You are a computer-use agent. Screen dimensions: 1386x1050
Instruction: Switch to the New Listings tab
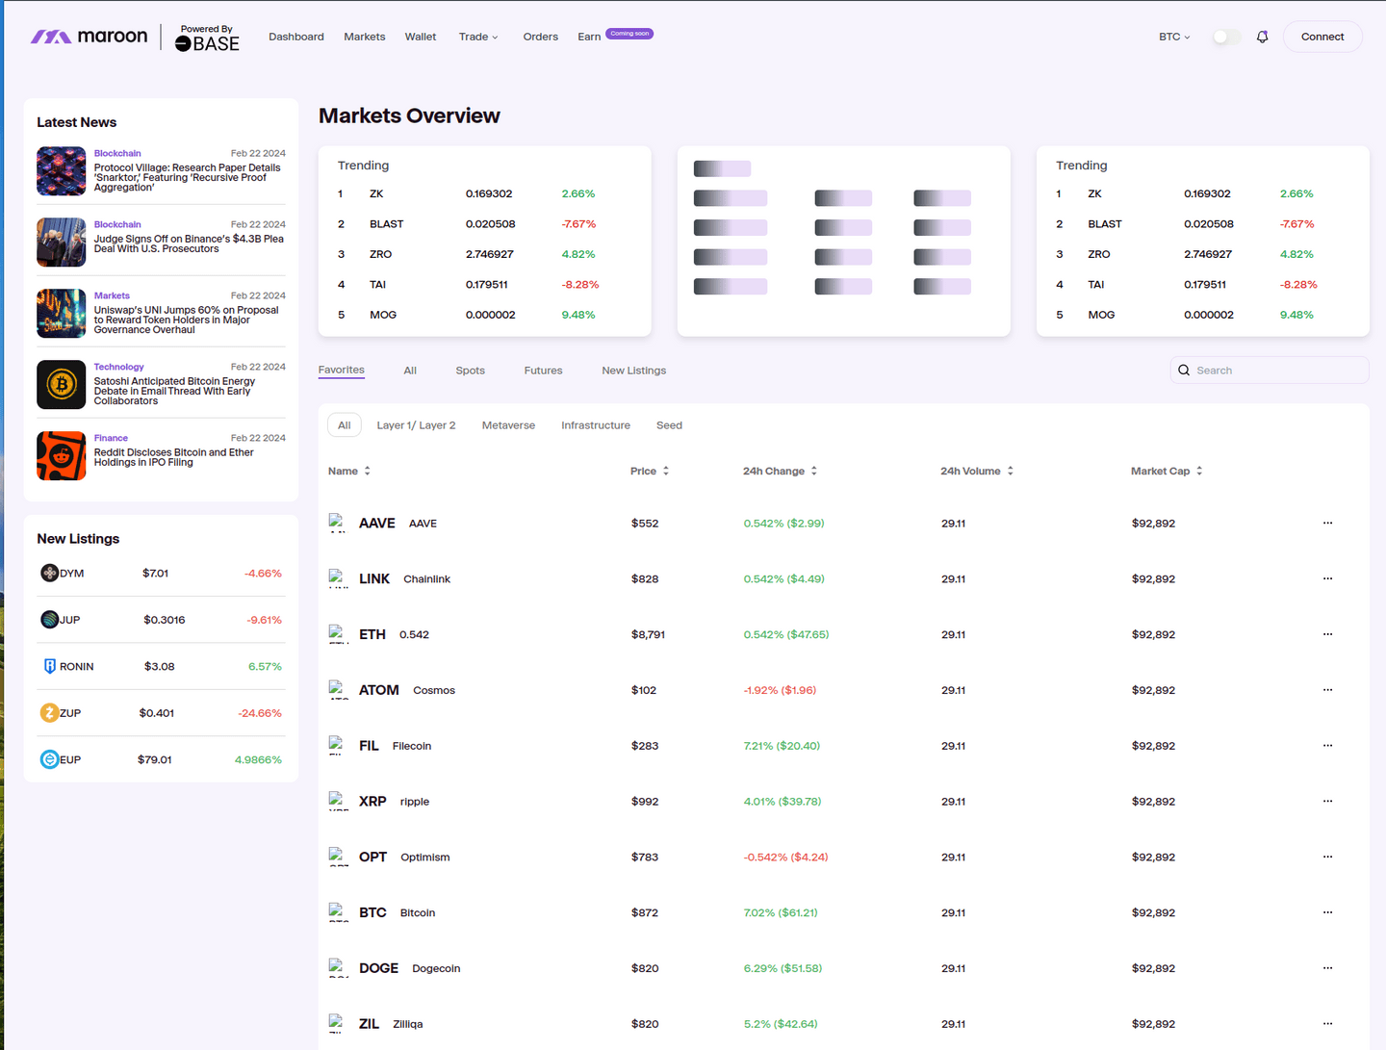click(x=634, y=371)
